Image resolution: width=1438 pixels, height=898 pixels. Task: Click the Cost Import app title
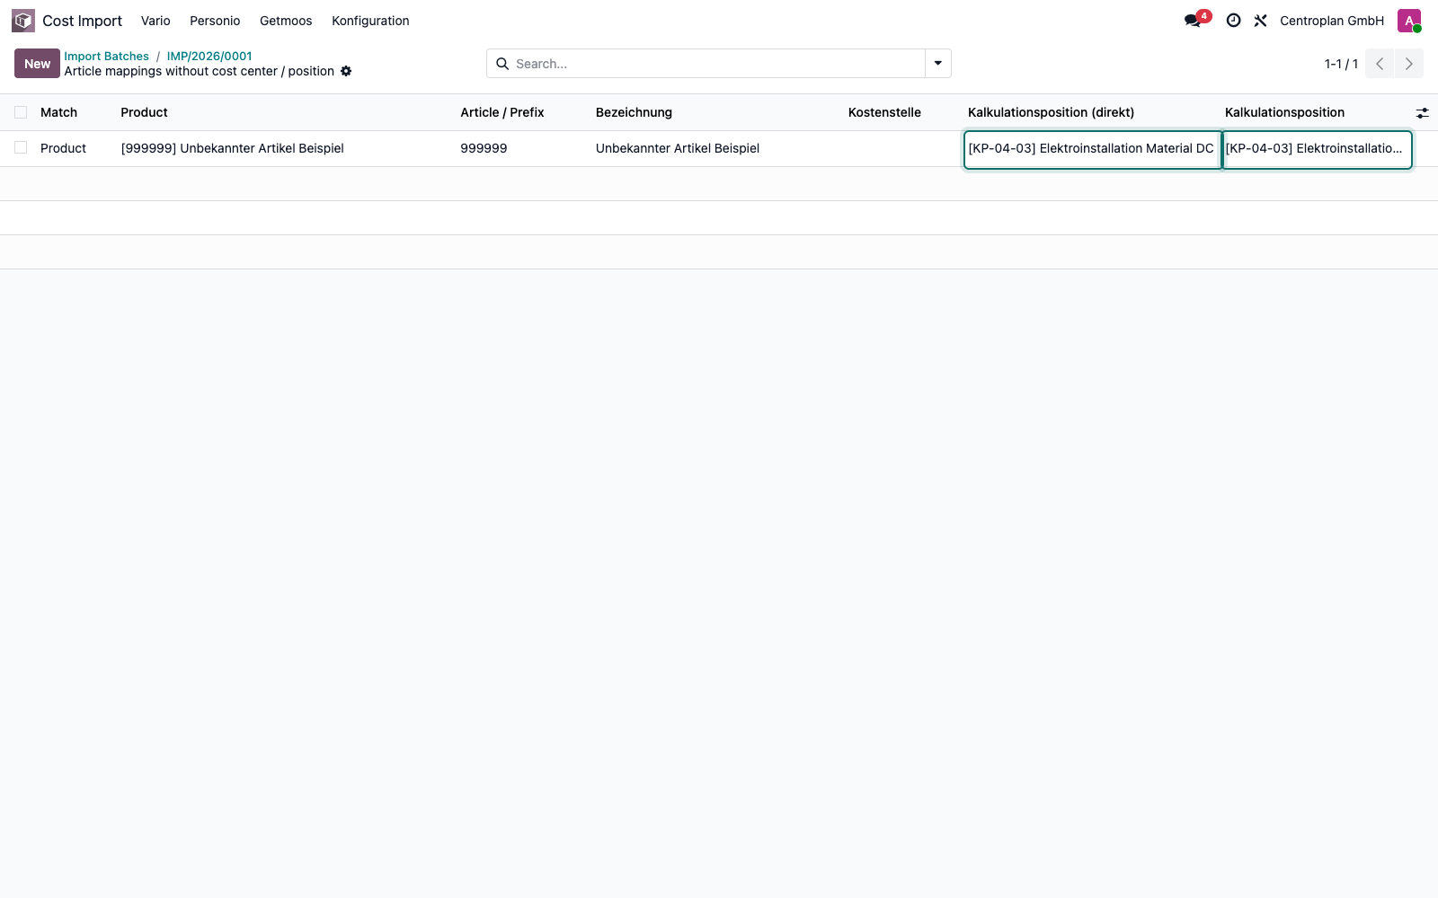tap(82, 21)
